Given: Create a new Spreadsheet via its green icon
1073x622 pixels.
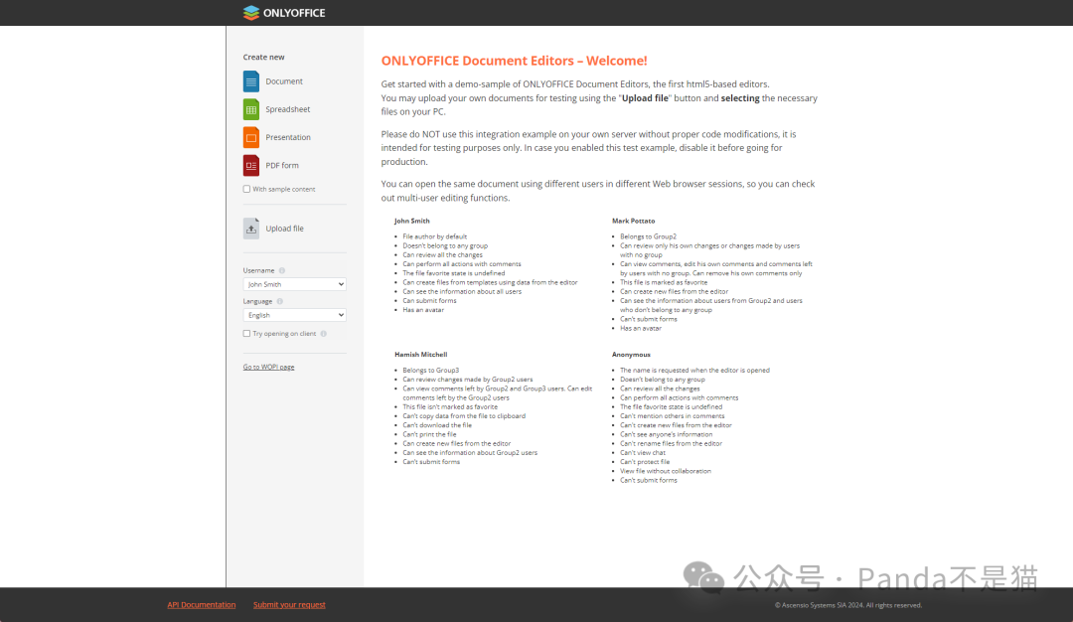Looking at the screenshot, I should click(251, 109).
